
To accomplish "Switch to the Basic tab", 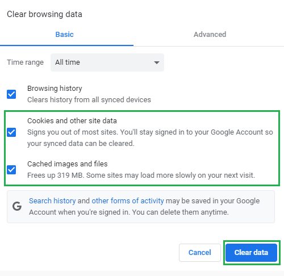I will click(x=64, y=35).
